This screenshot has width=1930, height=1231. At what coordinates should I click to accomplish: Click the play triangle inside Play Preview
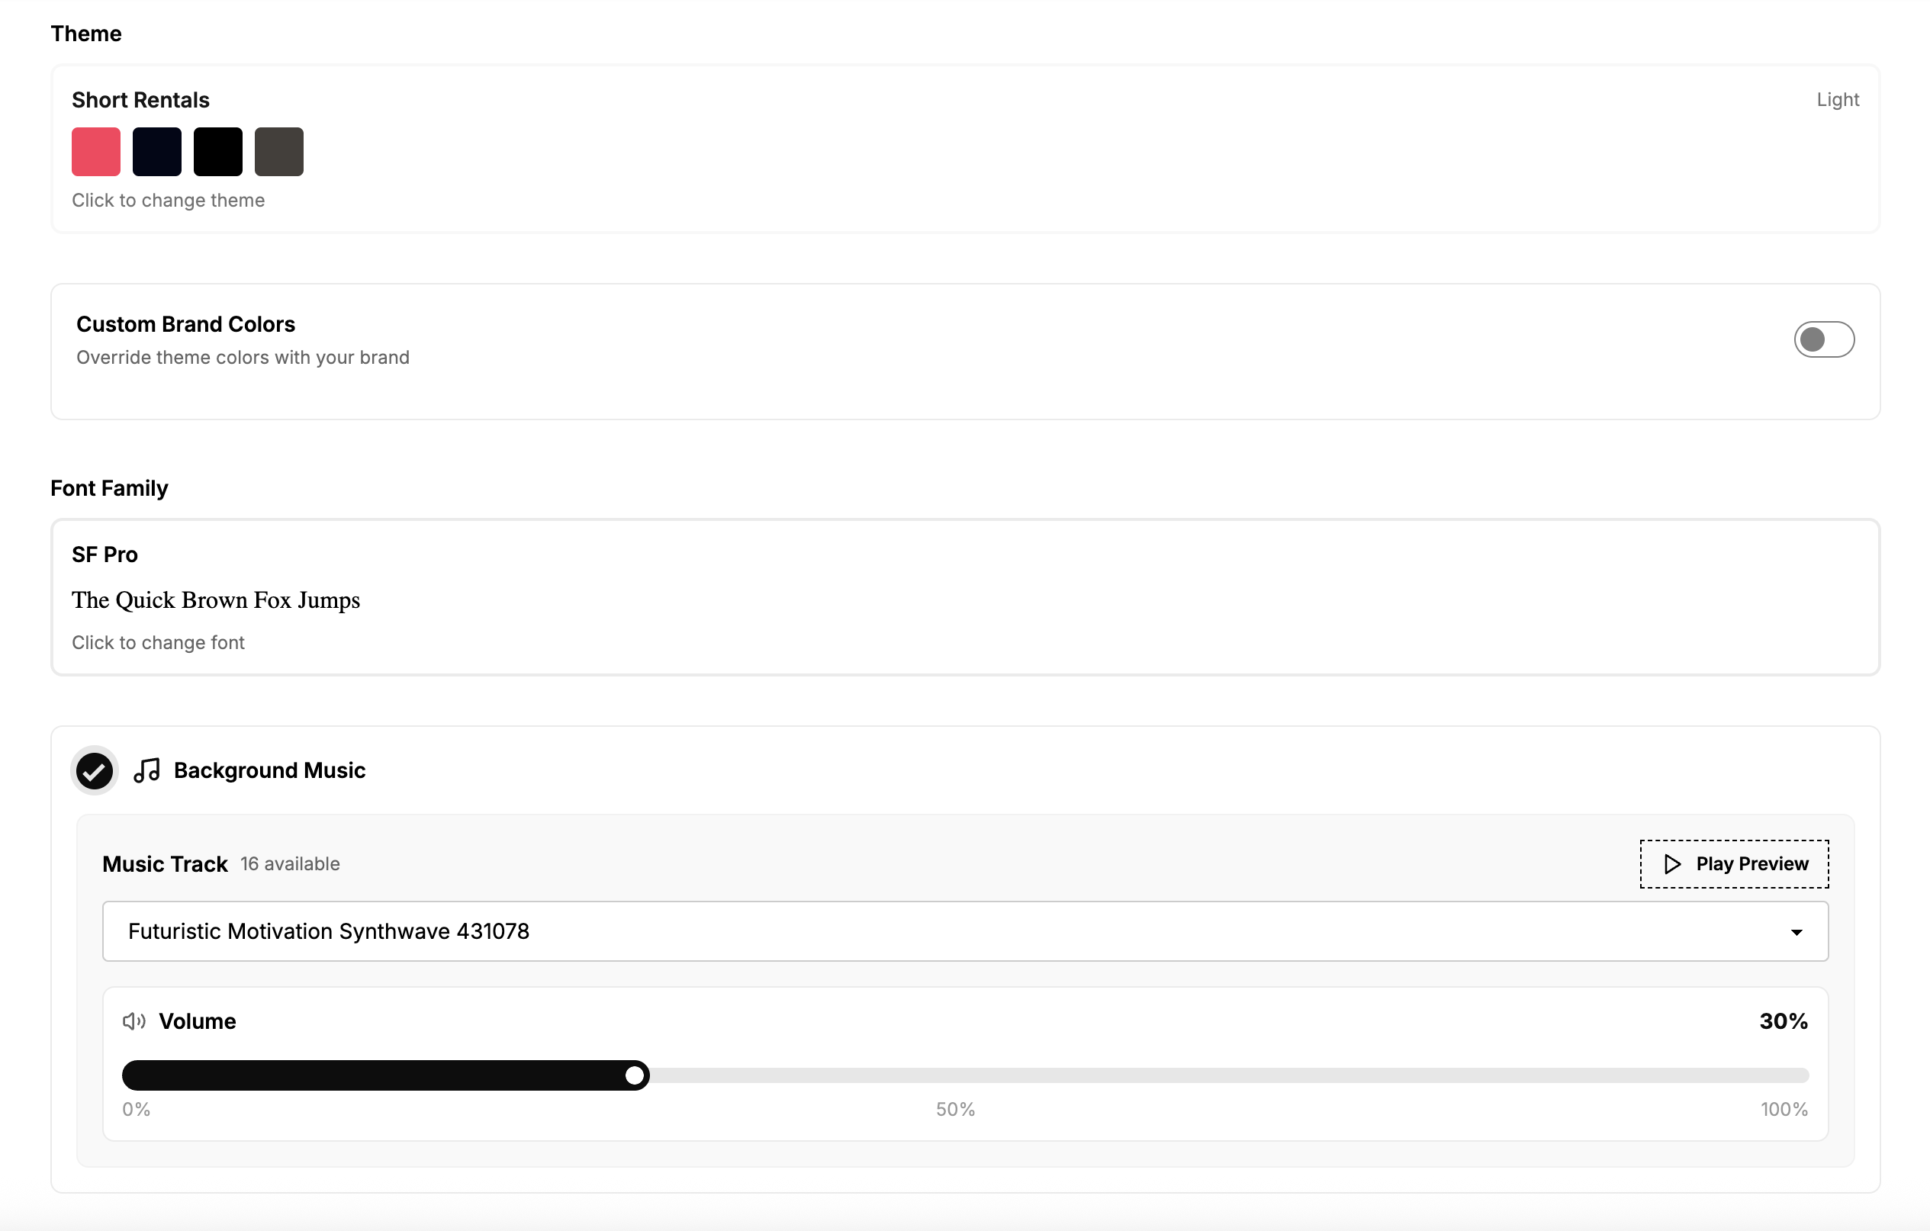pyautogui.click(x=1673, y=864)
